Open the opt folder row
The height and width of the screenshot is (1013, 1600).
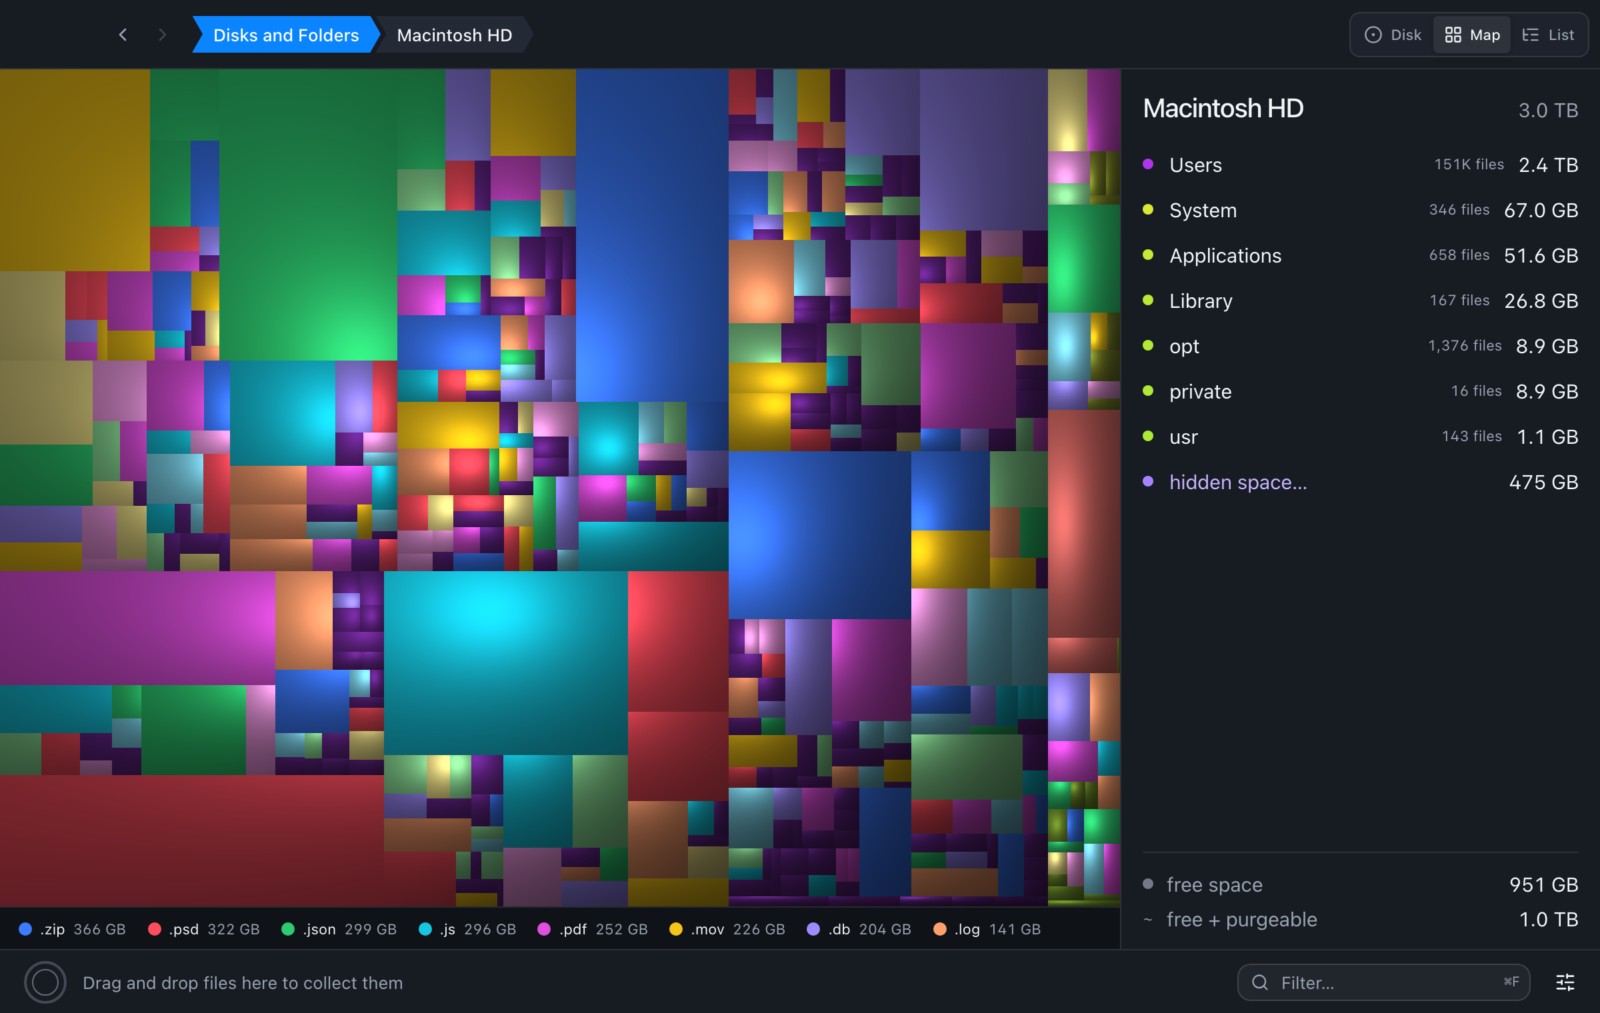click(x=1360, y=346)
